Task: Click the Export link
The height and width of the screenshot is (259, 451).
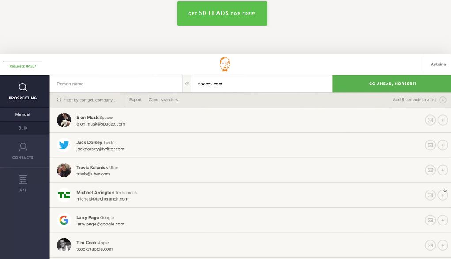Action: [x=136, y=99]
